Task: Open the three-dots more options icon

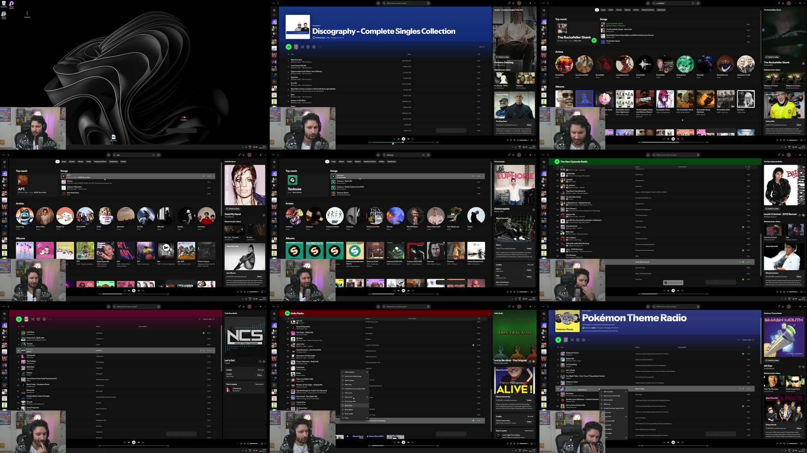Action: 320,47
